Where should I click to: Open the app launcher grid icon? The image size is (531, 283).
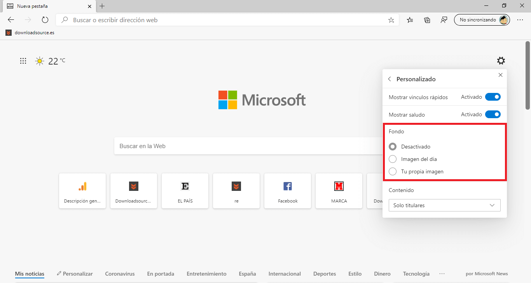click(x=23, y=61)
